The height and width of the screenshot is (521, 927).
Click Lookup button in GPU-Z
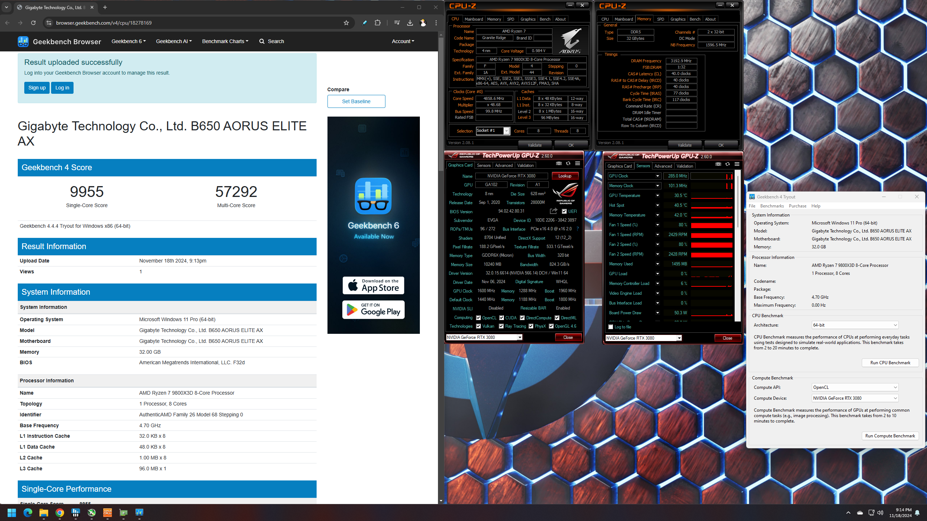point(565,176)
